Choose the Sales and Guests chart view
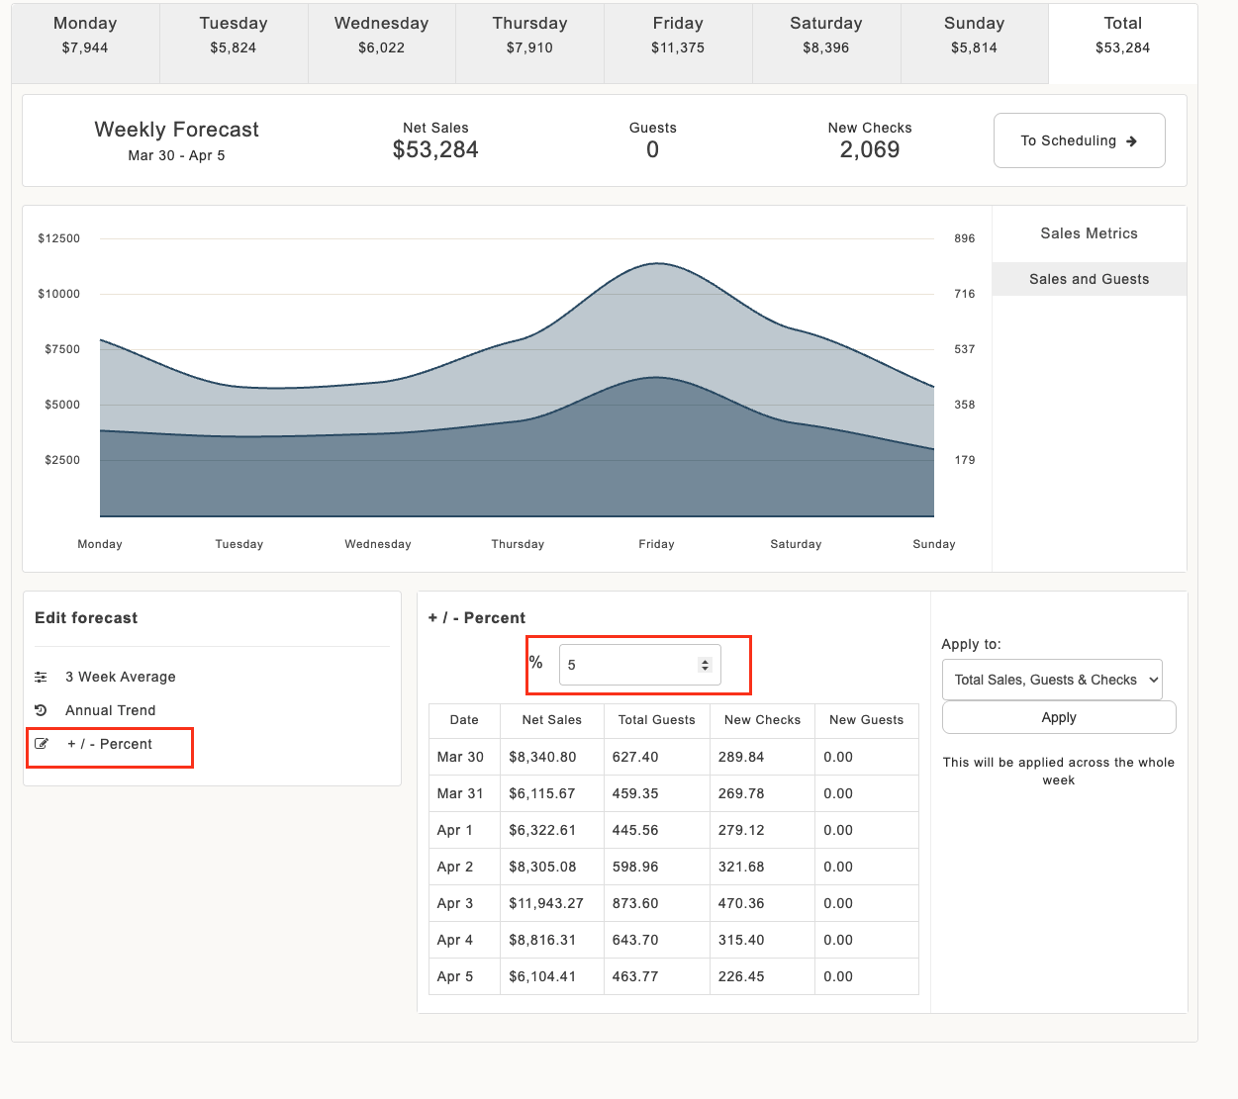 click(1089, 279)
